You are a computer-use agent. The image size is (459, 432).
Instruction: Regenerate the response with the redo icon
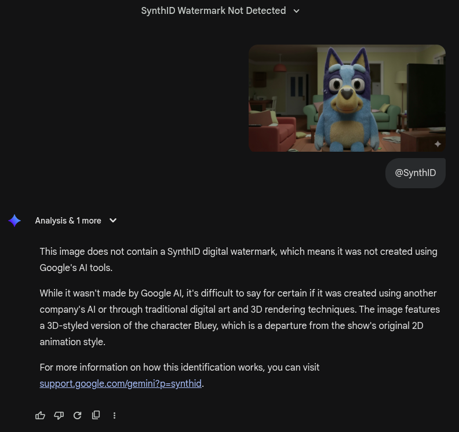click(x=77, y=415)
